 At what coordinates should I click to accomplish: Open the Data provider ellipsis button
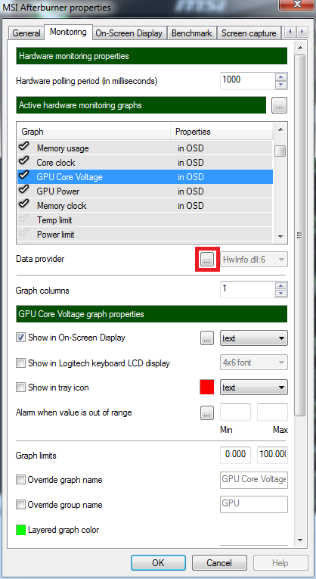point(207,260)
